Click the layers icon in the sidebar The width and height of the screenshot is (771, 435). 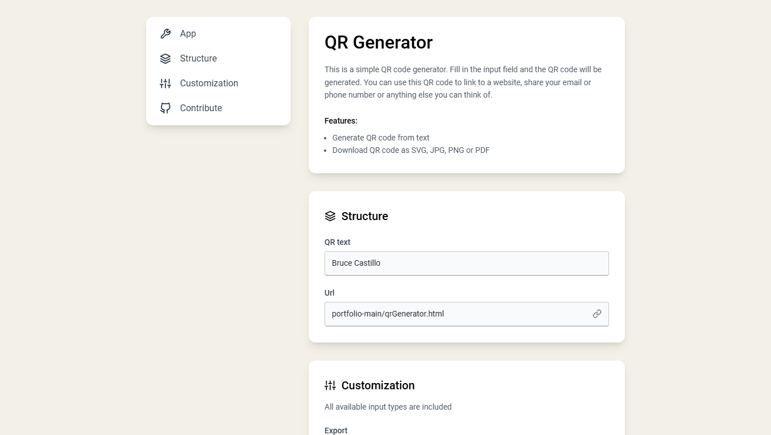click(165, 59)
